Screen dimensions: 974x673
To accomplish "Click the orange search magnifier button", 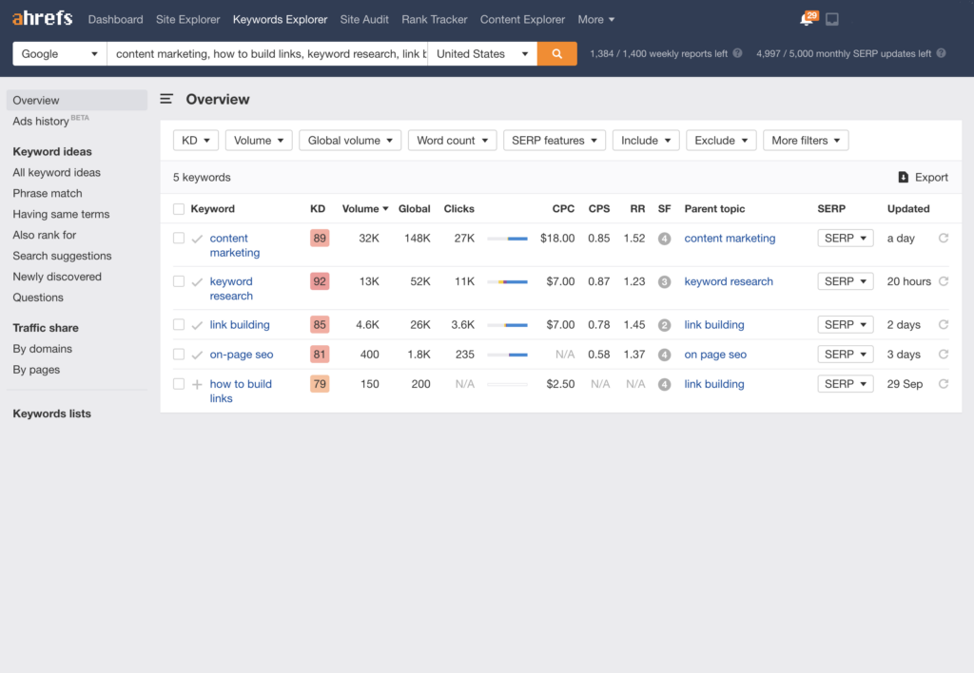I will pos(556,54).
